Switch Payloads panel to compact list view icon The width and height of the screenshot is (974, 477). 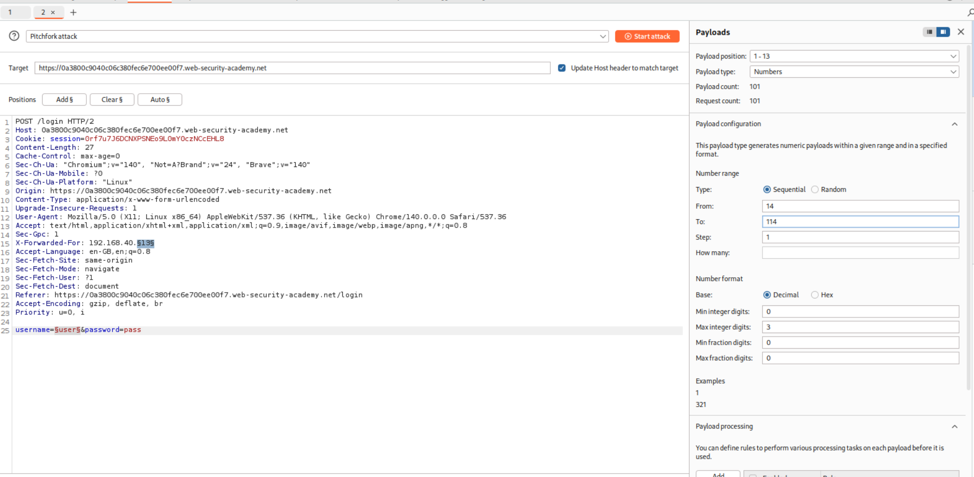click(x=929, y=32)
